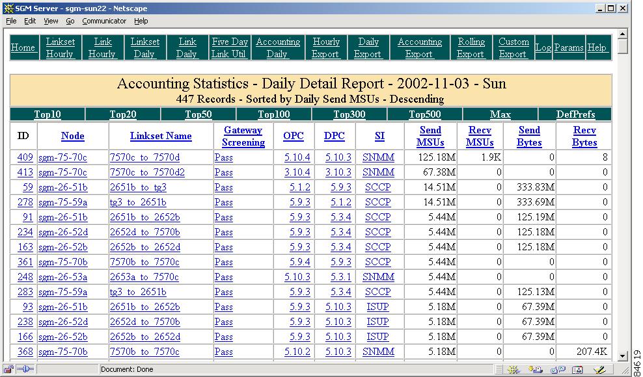The width and height of the screenshot is (643, 377).
Task: Open the Rolling Export page
Action: [x=471, y=47]
